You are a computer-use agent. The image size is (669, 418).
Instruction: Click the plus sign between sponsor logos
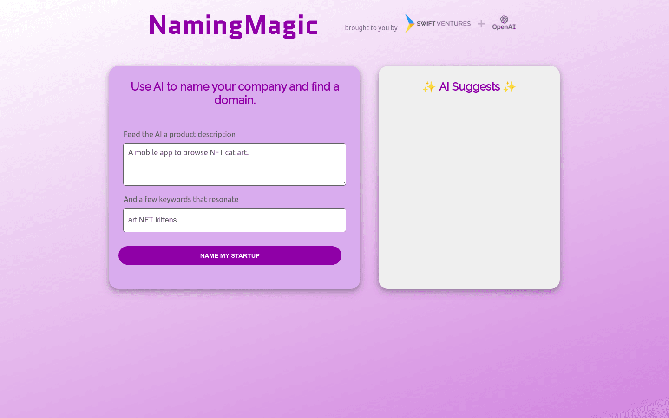481,23
